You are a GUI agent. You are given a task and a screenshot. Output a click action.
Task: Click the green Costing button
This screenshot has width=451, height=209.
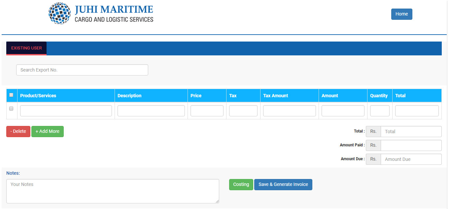(x=241, y=185)
